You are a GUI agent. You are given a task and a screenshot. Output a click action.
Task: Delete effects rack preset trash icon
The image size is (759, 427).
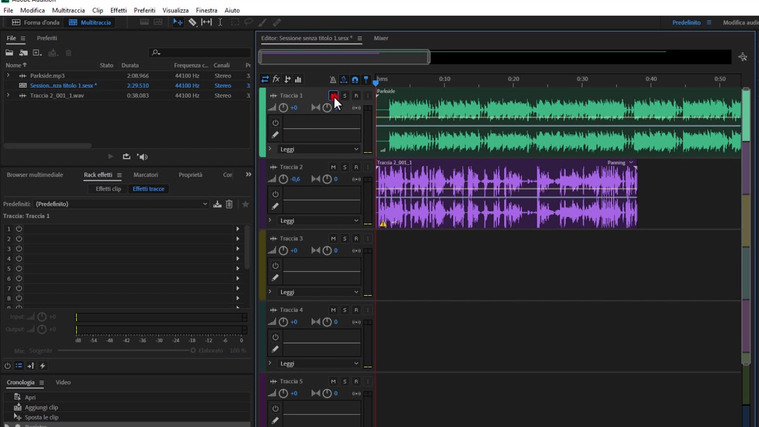click(229, 204)
